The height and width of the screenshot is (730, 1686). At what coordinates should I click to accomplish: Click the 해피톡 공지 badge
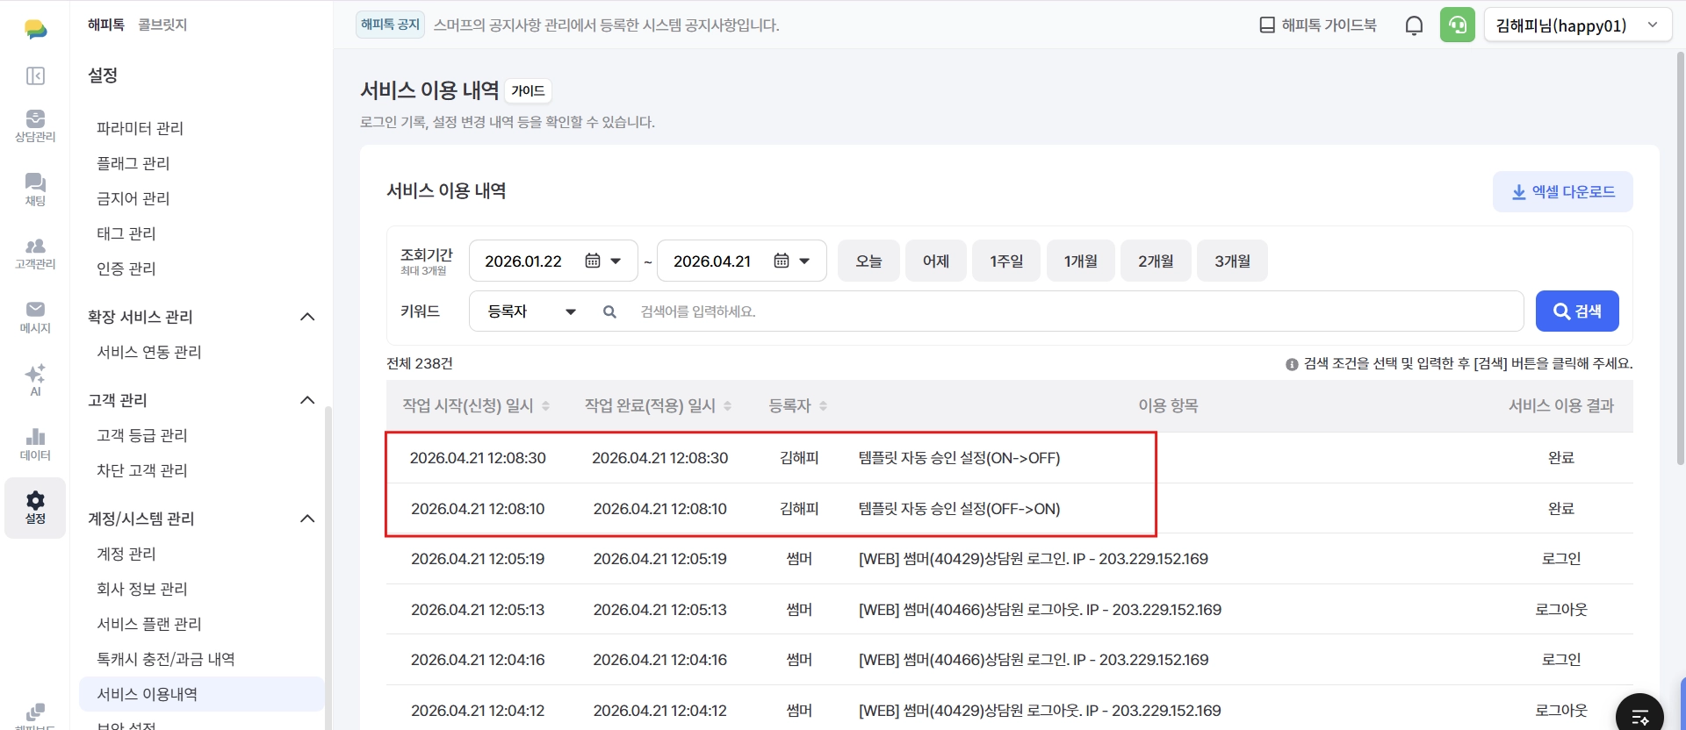(x=390, y=25)
